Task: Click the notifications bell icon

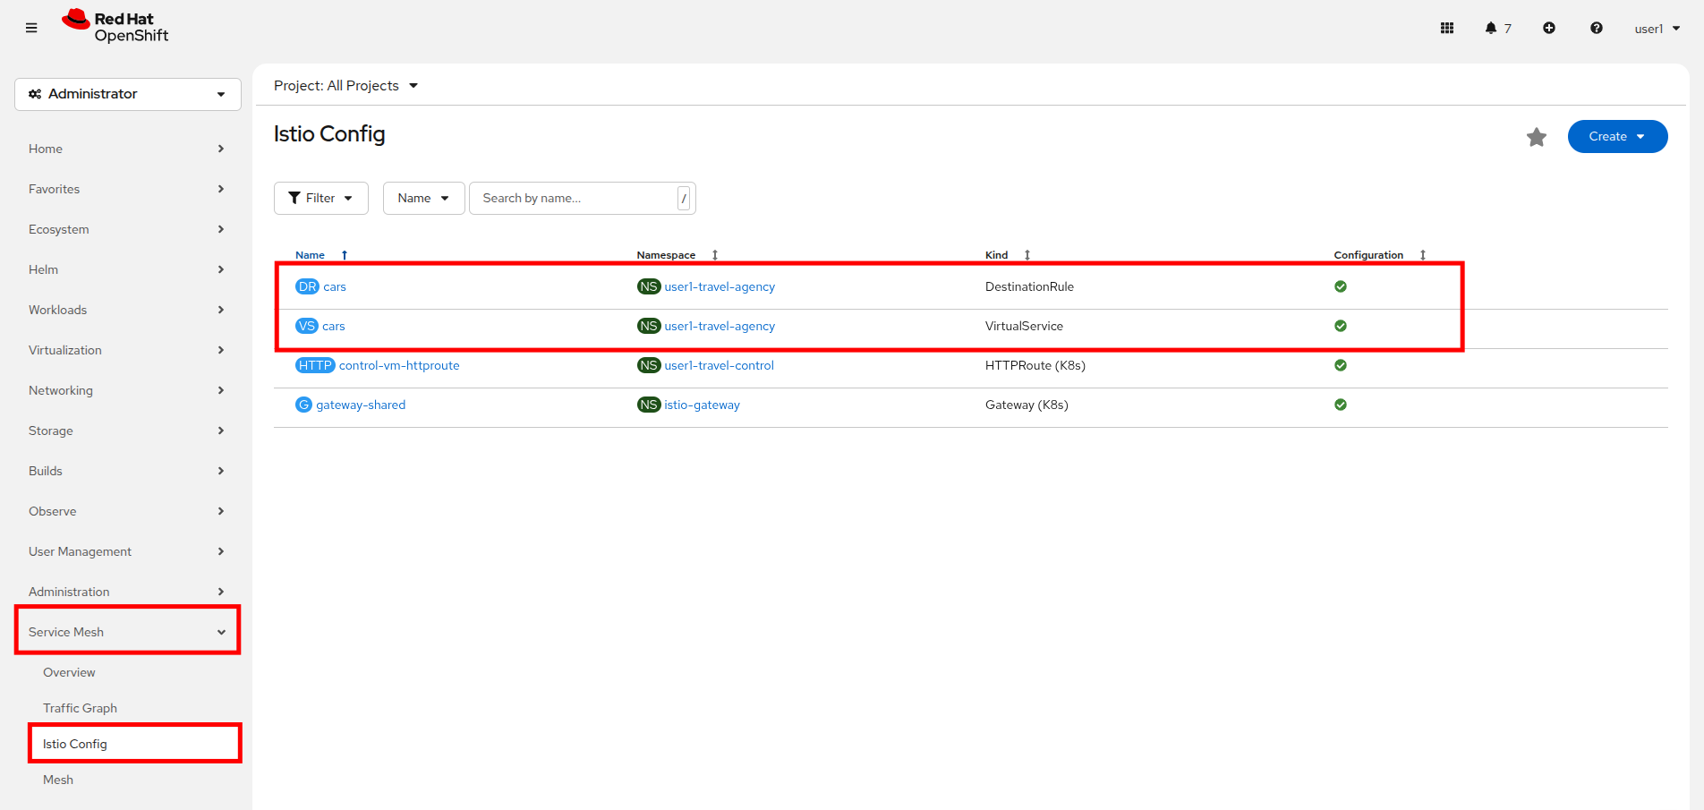Action: [x=1491, y=28]
